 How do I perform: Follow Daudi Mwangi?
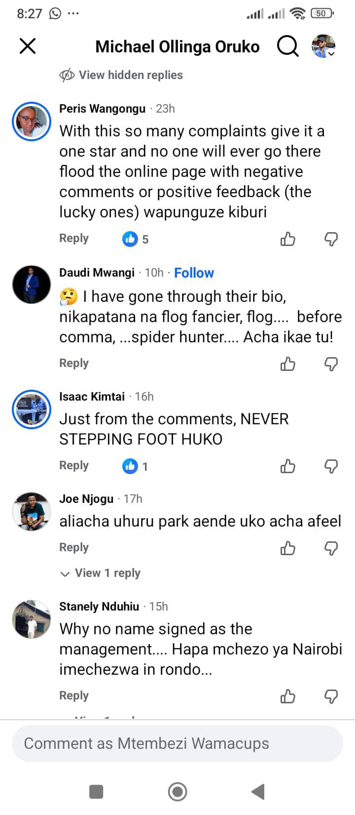click(x=194, y=273)
